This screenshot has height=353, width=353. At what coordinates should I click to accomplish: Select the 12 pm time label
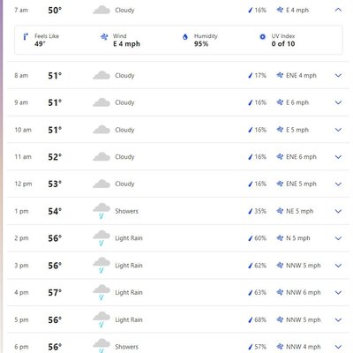(x=23, y=184)
